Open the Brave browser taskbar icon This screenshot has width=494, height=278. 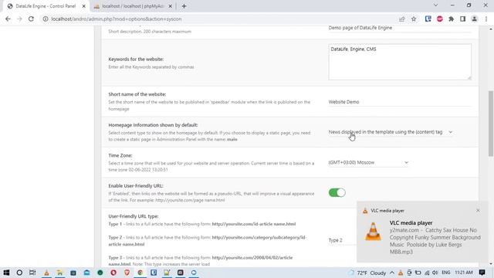127,273
